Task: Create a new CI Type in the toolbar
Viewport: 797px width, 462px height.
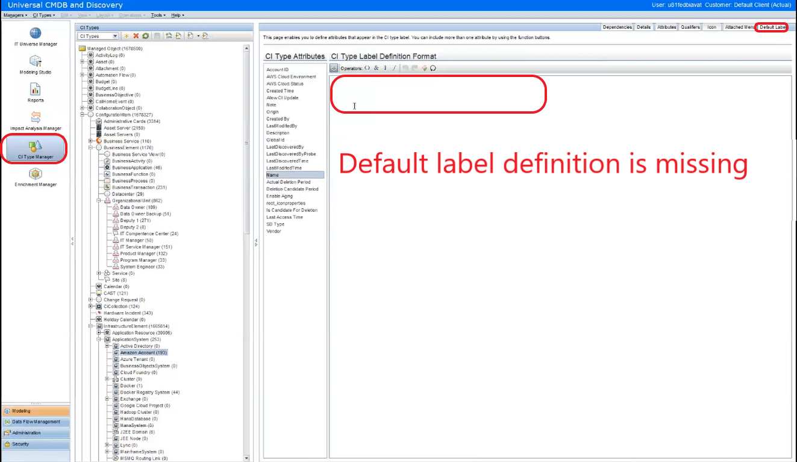Action: click(127, 36)
